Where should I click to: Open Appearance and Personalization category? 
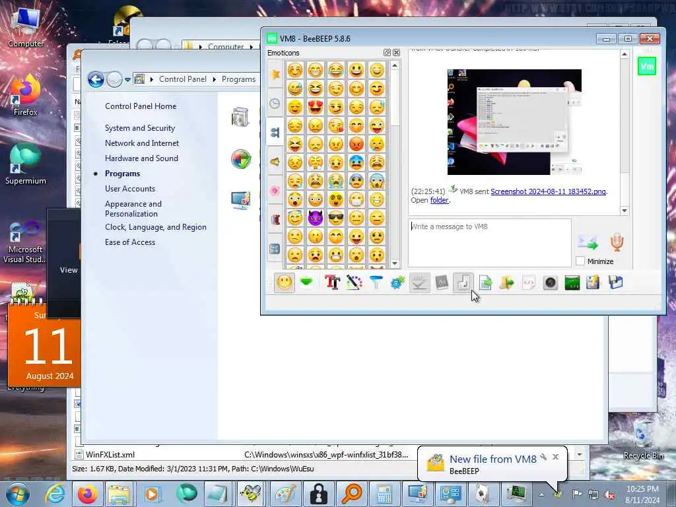point(133,209)
